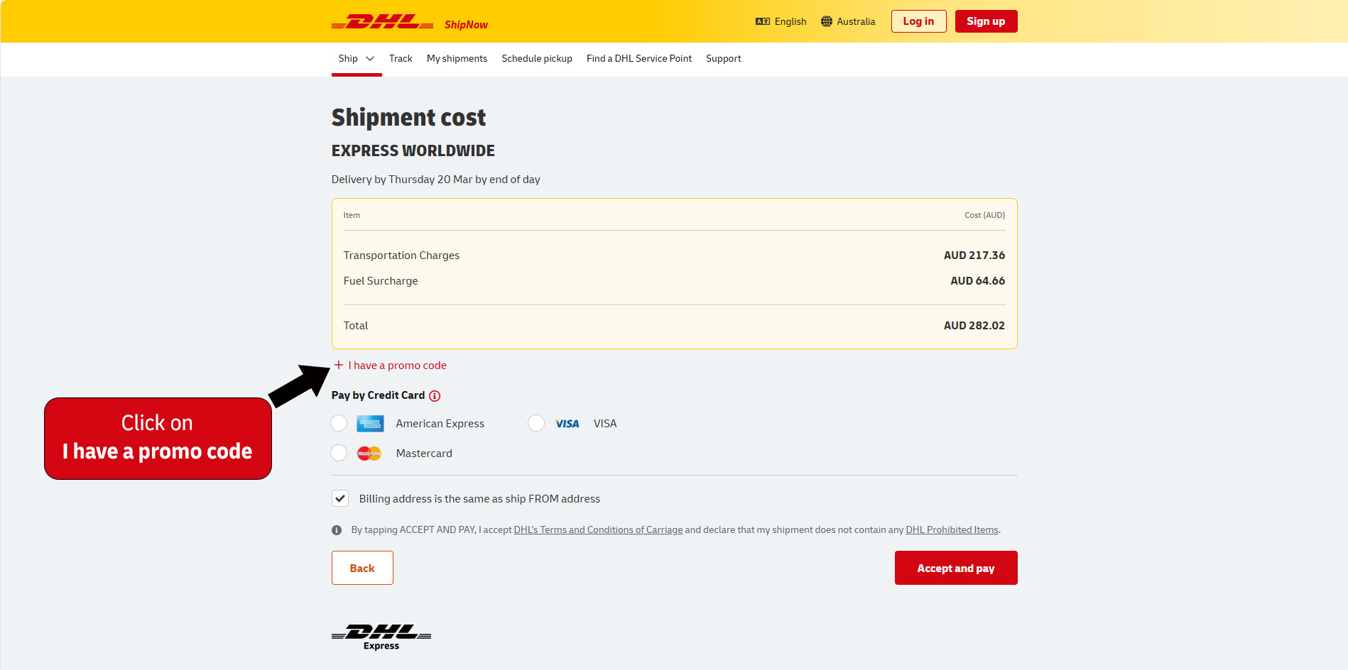Click the Sign up button
The width and height of the screenshot is (1348, 670).
point(986,21)
